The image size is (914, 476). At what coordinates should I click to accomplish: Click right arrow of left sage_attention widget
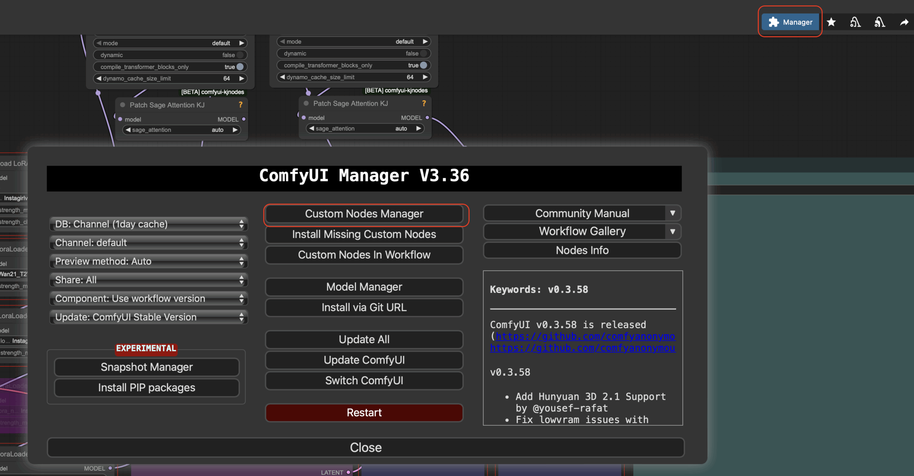235,130
